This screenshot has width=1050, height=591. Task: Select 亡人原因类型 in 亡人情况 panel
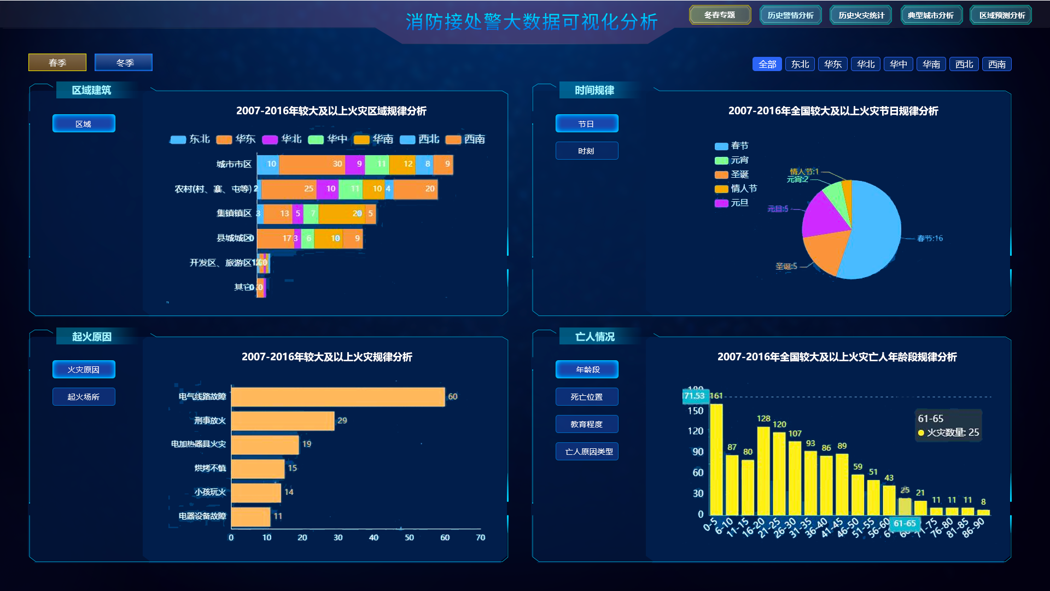pos(587,452)
